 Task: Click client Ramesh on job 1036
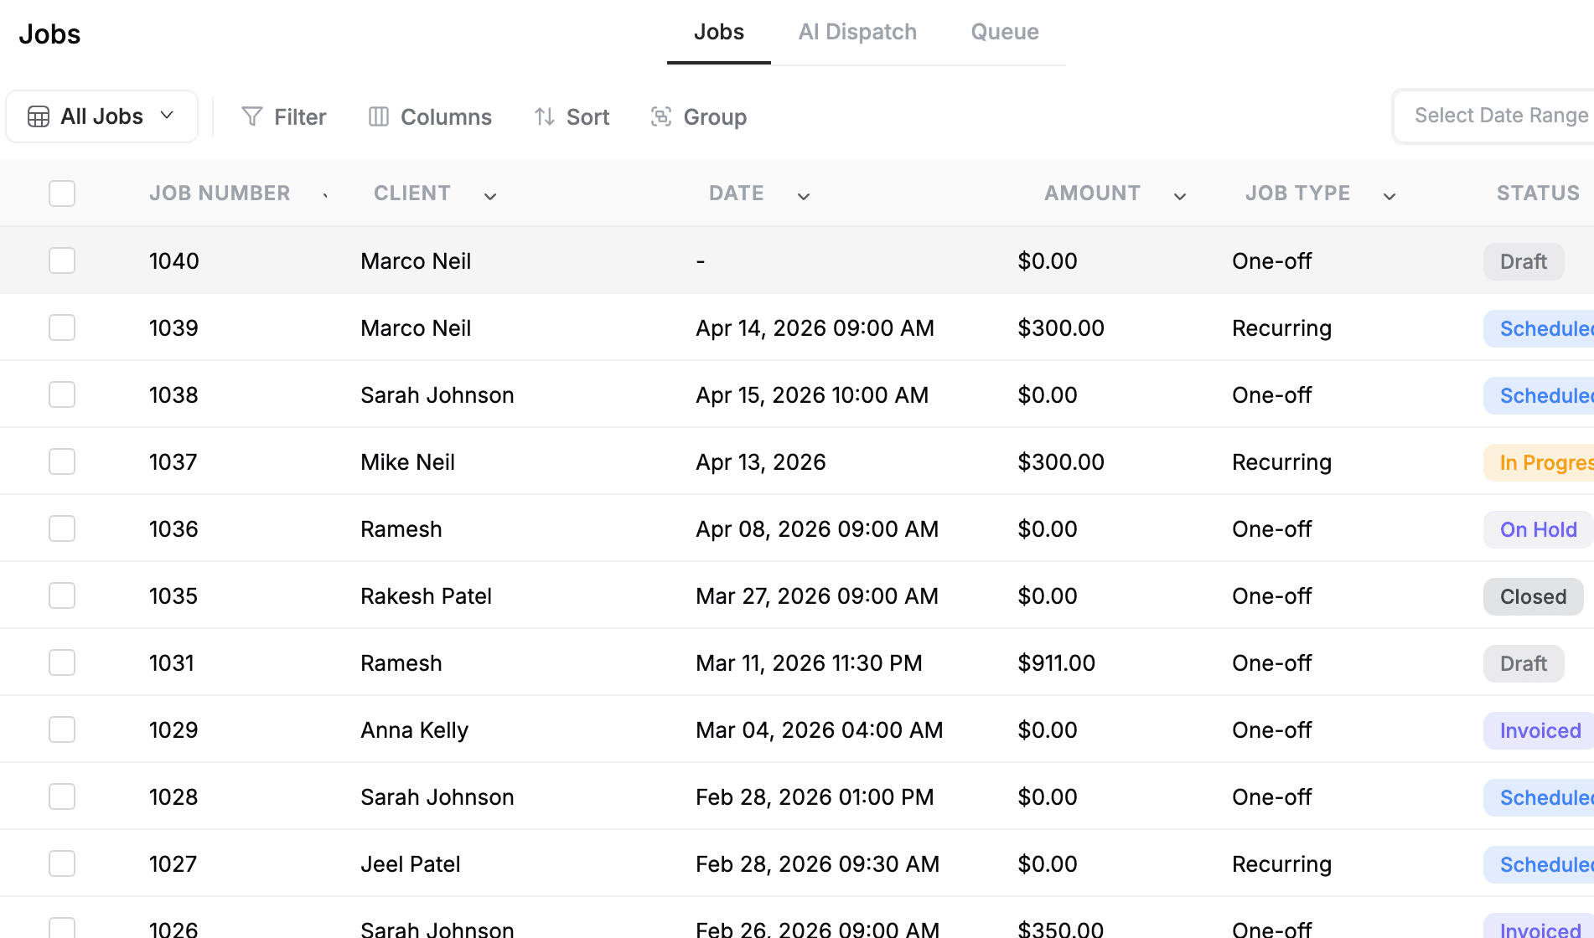[x=401, y=529]
